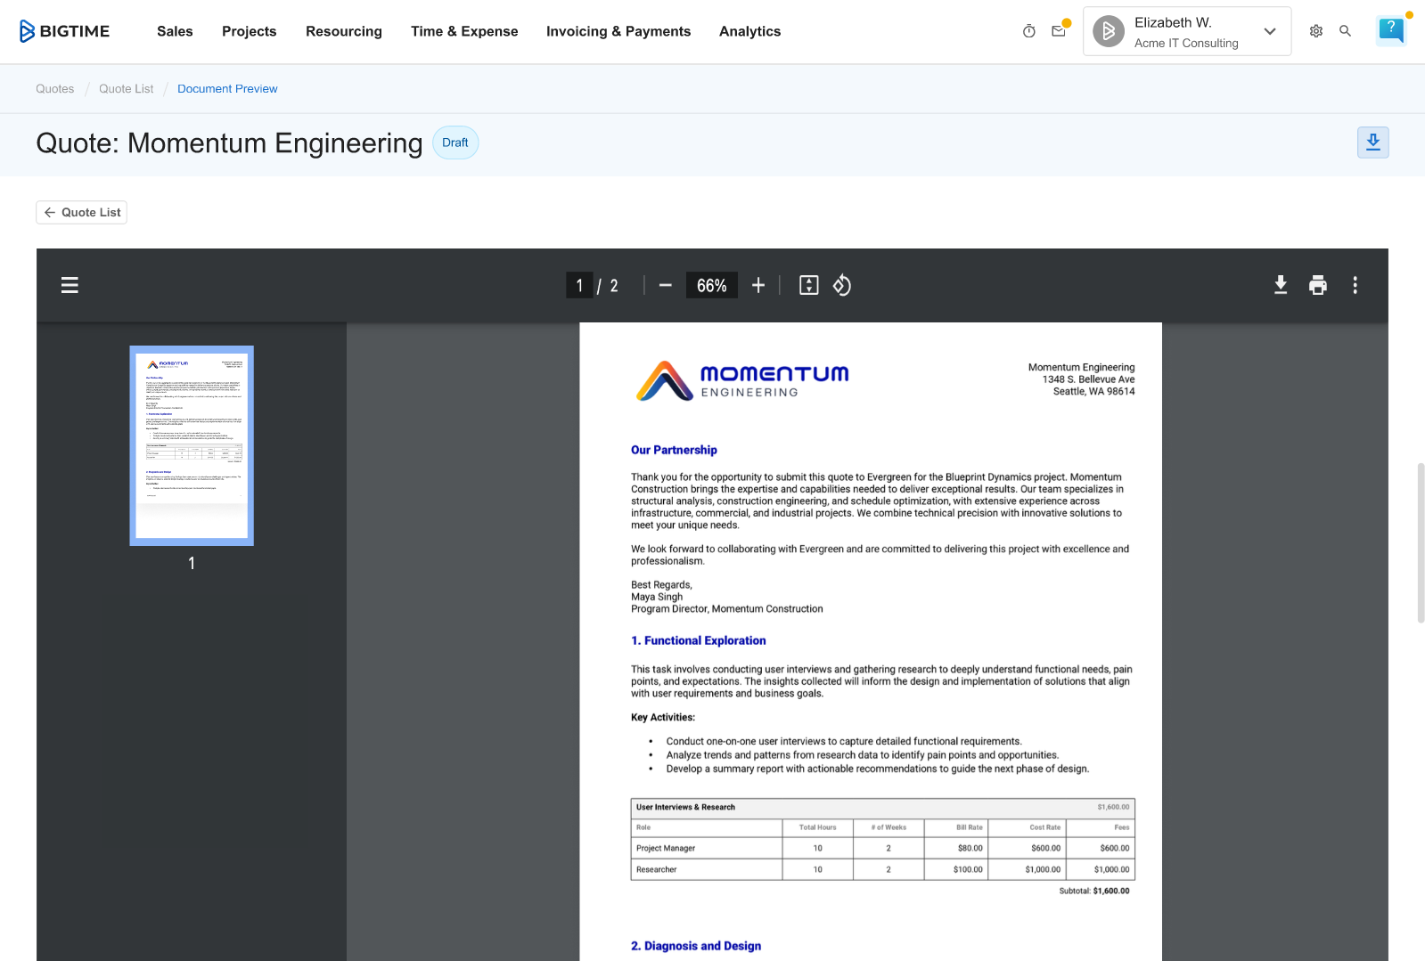Download the PDF from viewer toolbar
Image resolution: width=1425 pixels, height=961 pixels.
pyautogui.click(x=1281, y=285)
